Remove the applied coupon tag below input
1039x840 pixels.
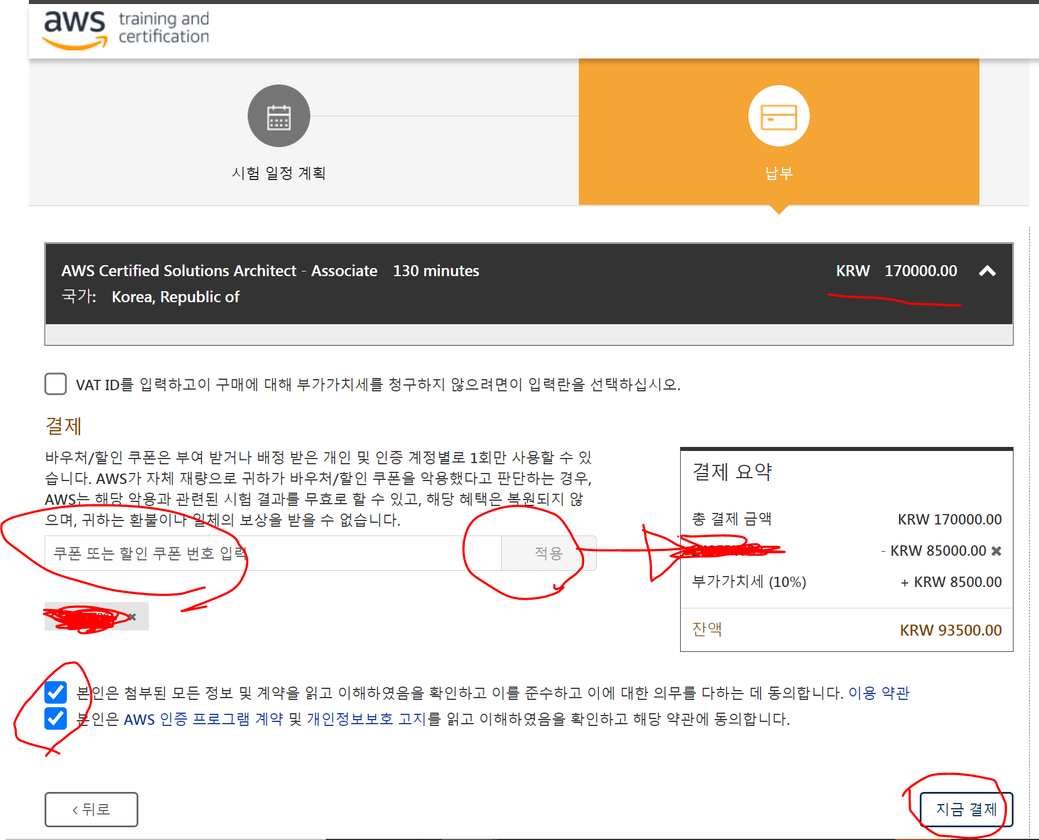click(x=132, y=617)
